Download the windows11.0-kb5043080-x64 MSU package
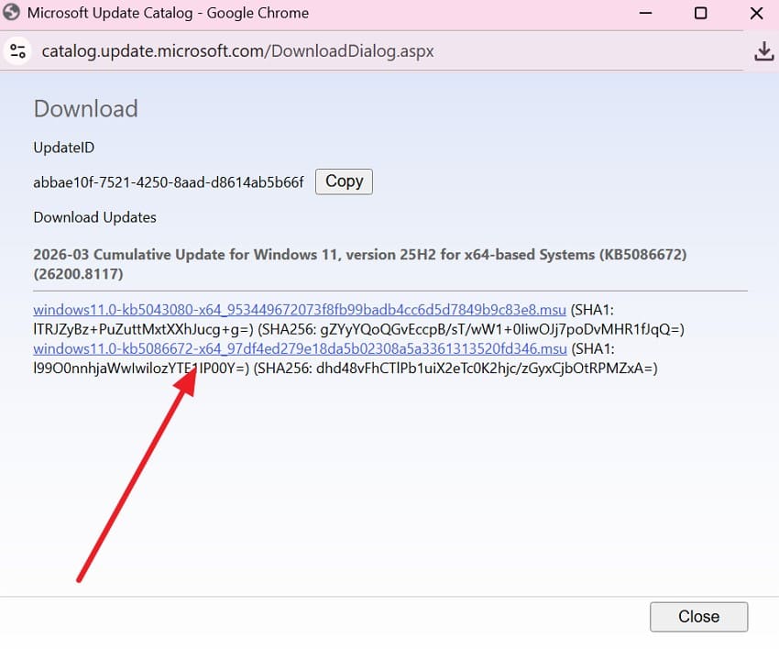779x649 pixels. 298,308
